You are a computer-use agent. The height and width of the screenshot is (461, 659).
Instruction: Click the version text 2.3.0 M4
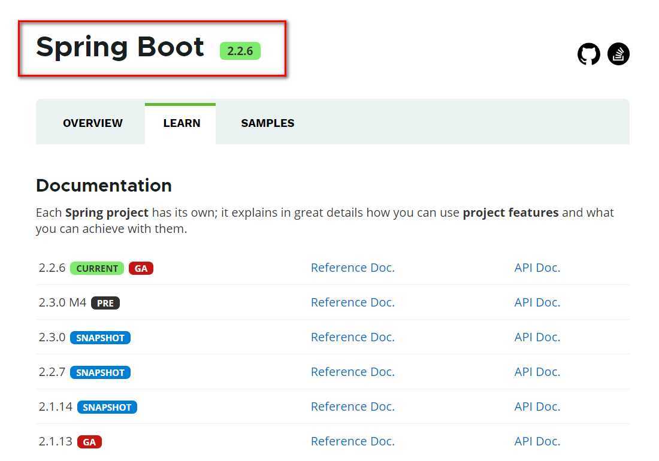[62, 302]
